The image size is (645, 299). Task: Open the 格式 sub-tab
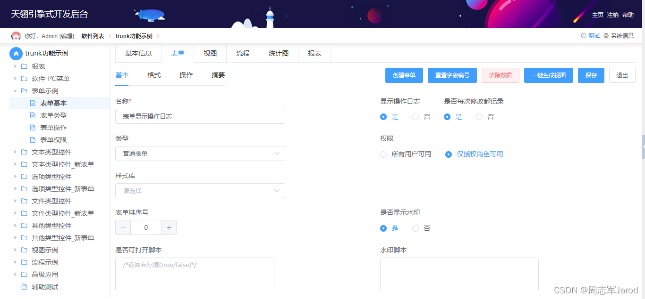[154, 75]
